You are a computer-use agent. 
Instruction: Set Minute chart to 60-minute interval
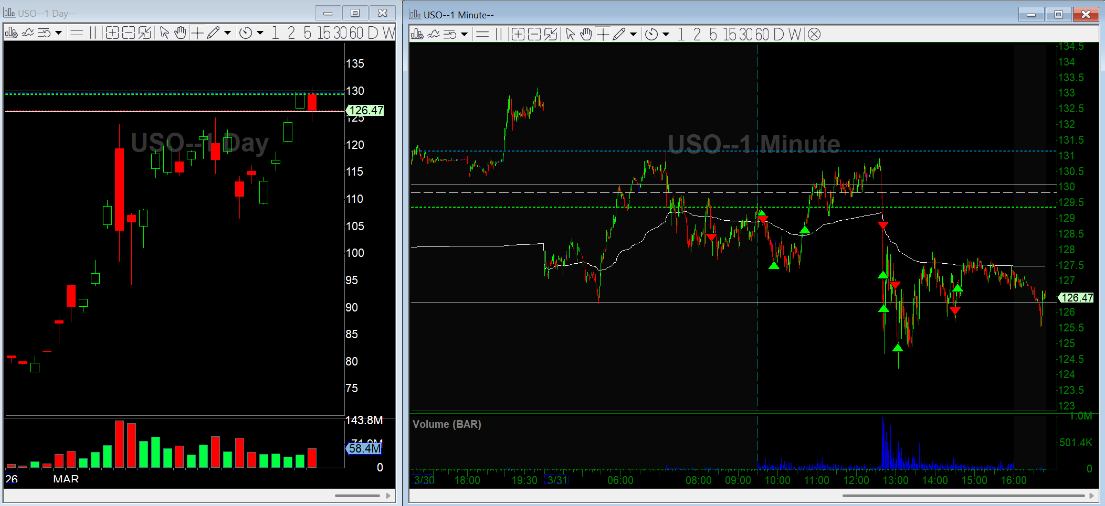click(x=762, y=34)
